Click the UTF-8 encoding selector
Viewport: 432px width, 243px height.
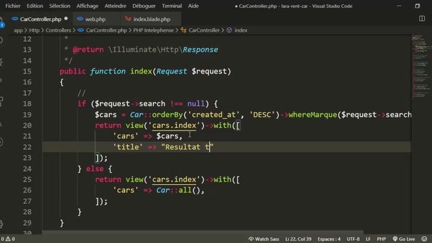click(x=353, y=239)
